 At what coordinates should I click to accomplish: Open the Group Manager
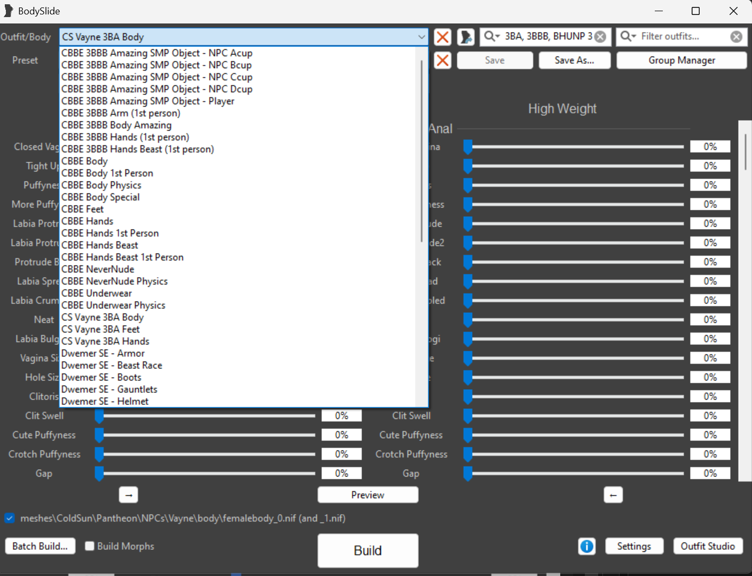point(681,60)
